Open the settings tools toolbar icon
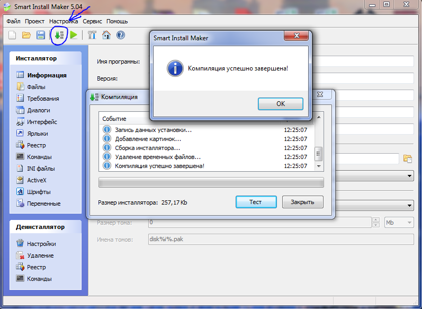422x309 pixels. pyautogui.click(x=92, y=36)
